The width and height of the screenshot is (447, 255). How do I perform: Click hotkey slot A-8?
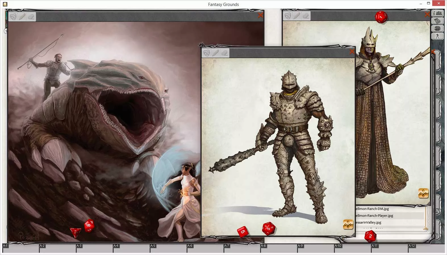(x=279, y=248)
